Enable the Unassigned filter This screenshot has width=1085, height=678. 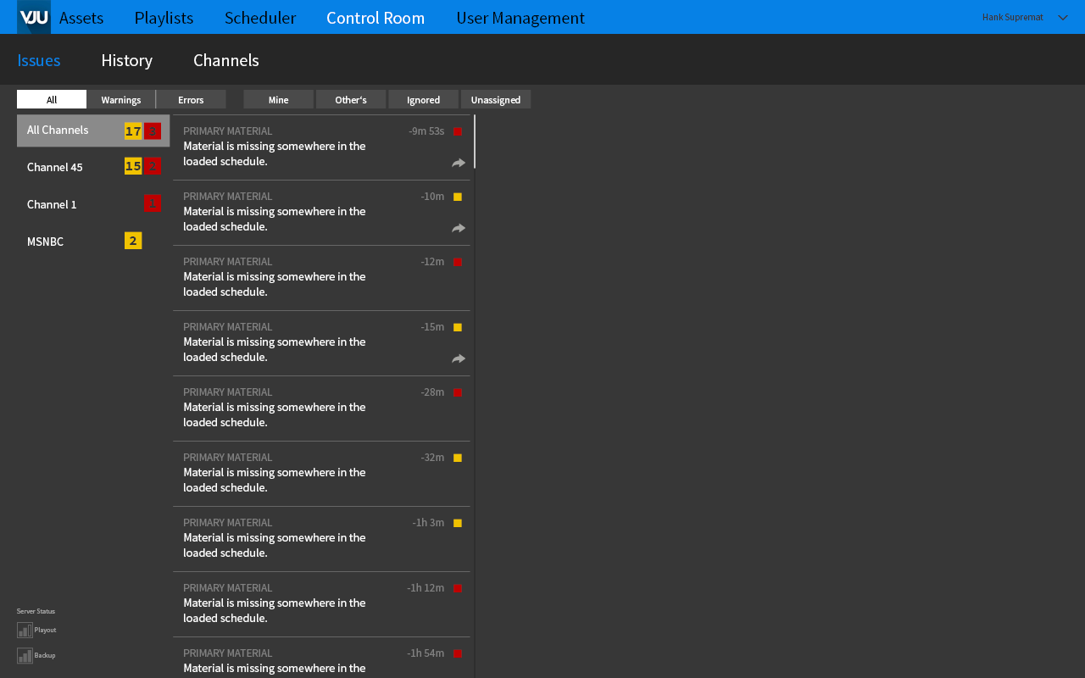(x=496, y=100)
